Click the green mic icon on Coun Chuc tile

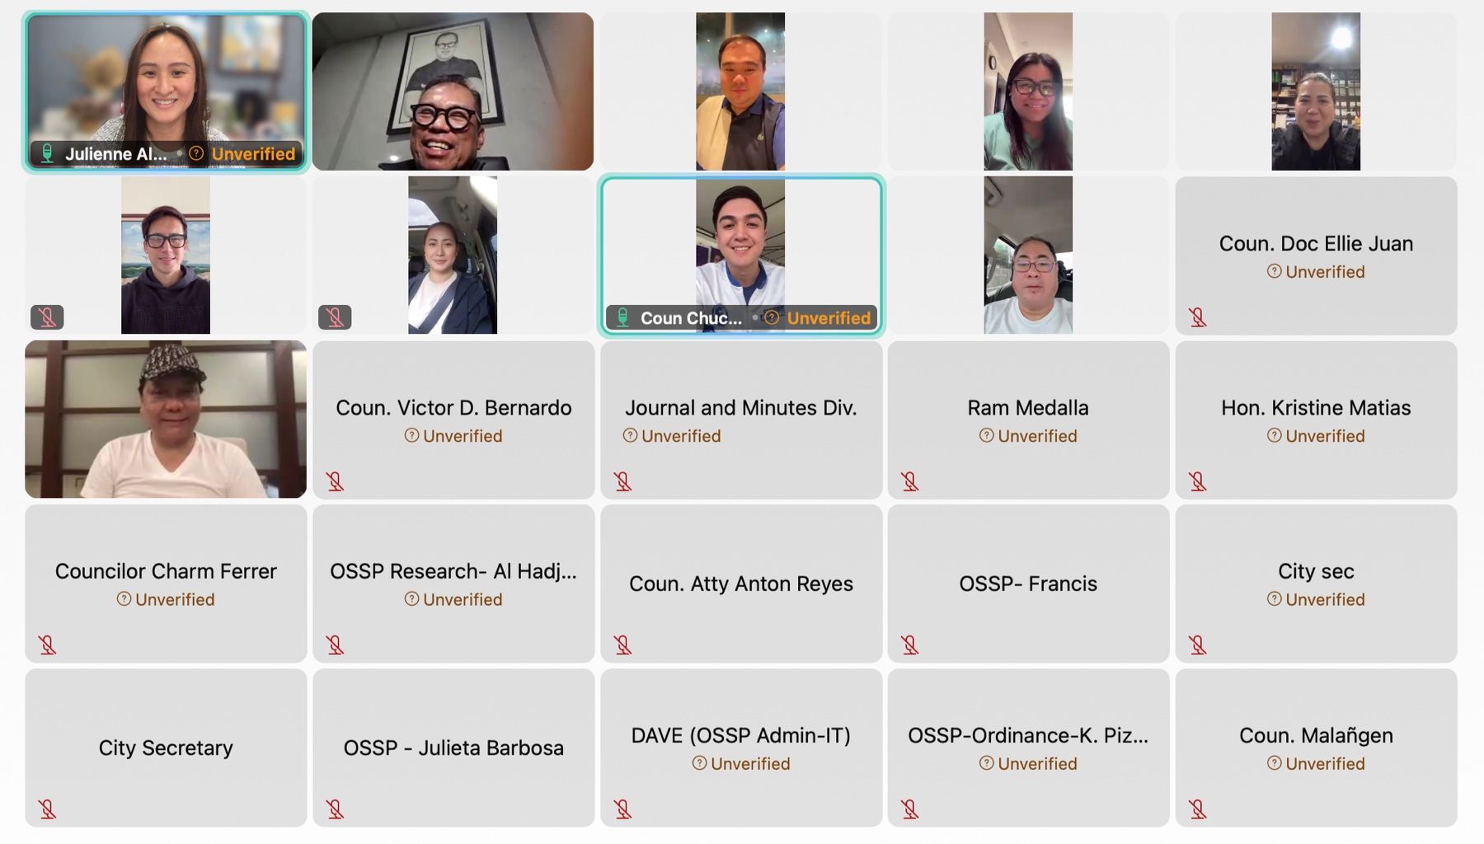pyautogui.click(x=623, y=317)
